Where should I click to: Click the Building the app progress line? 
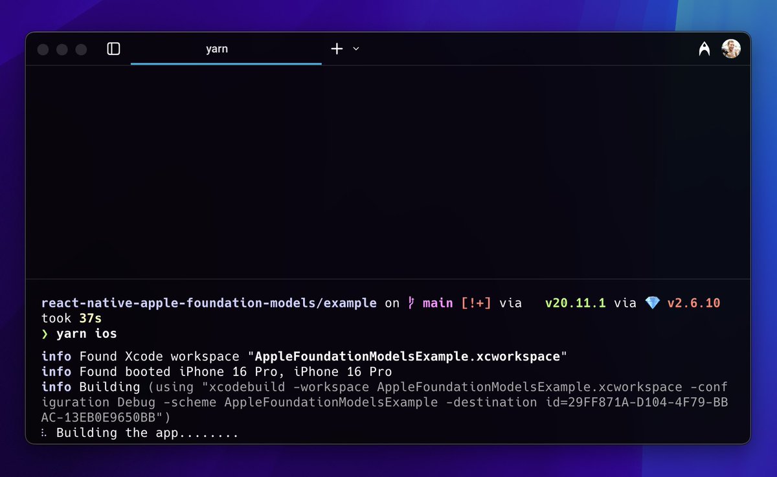(x=141, y=432)
